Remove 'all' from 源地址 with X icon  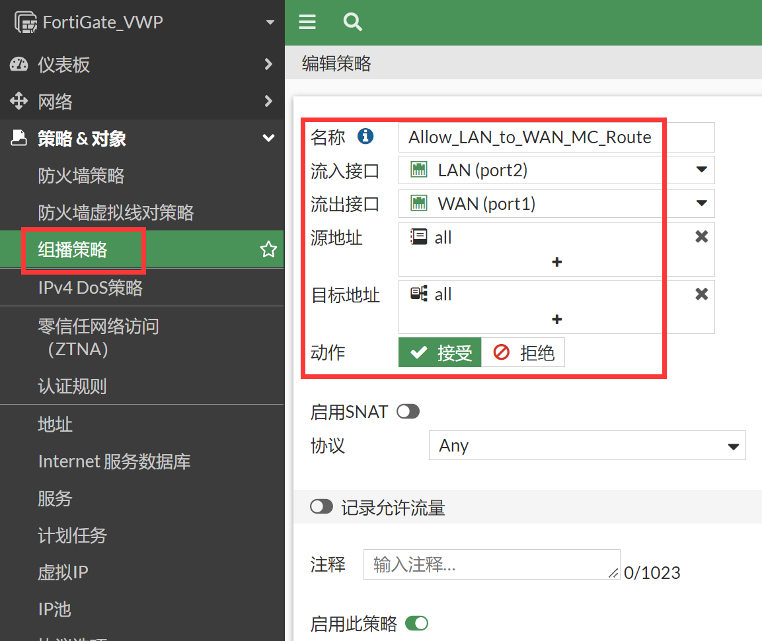(702, 237)
